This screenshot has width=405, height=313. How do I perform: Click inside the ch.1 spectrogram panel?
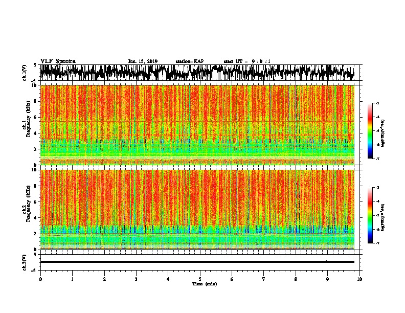(197, 125)
